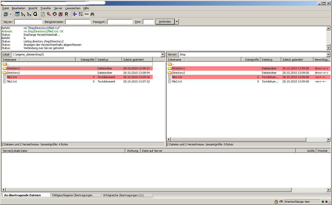Select remote parent folder '..' entry

[248, 64]
